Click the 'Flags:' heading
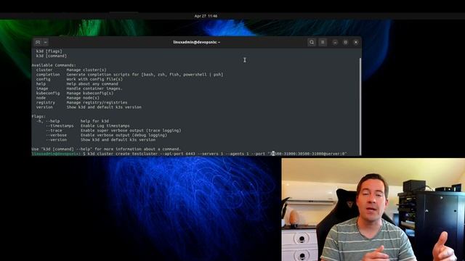The height and width of the screenshot is (261, 465). [x=39, y=117]
